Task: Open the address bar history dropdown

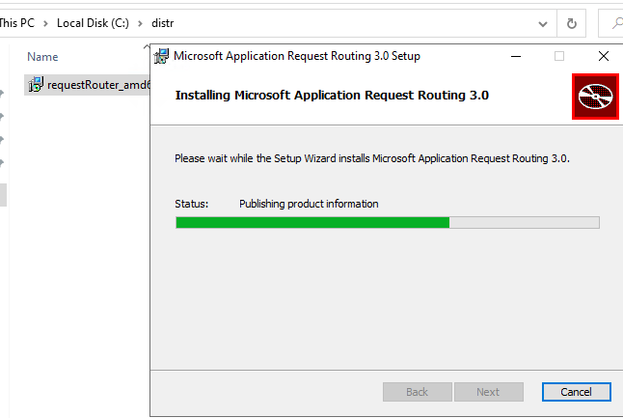Action: pyautogui.click(x=543, y=24)
